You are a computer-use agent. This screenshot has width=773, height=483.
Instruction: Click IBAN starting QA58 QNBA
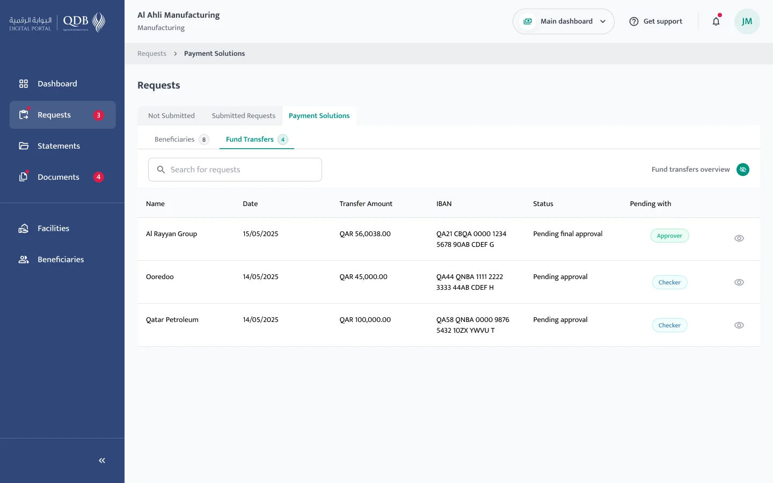(472, 325)
